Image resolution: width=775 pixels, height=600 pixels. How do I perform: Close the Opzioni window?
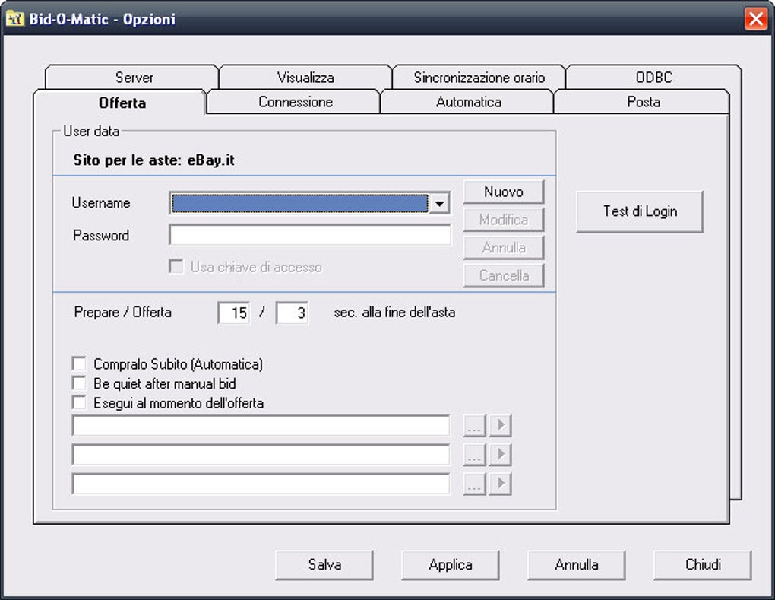(x=756, y=19)
